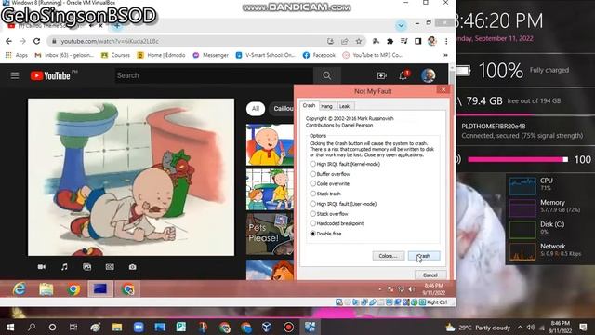Viewport: 595px width, 335px height.
Task: Open the YouTube hamburger guide menu
Action: 15,75
